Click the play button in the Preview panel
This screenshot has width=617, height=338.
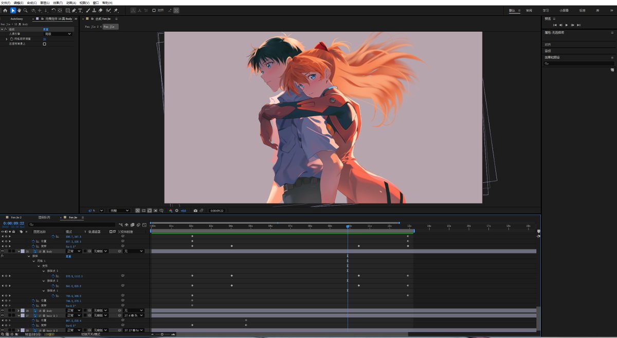point(567,25)
